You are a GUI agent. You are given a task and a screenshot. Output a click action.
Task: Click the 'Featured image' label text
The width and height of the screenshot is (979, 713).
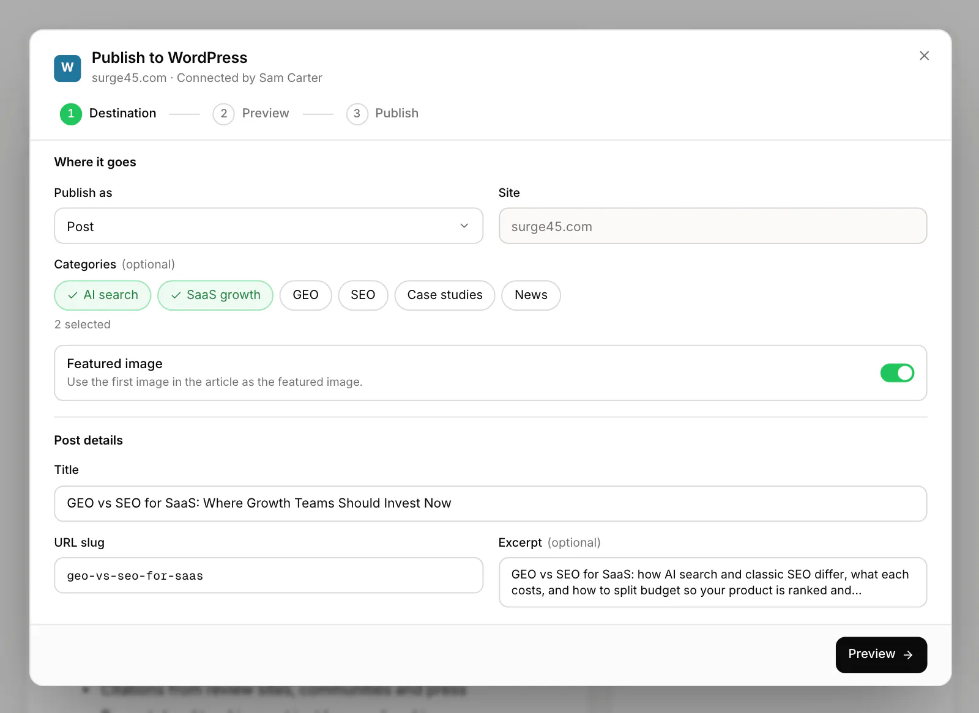coord(115,364)
